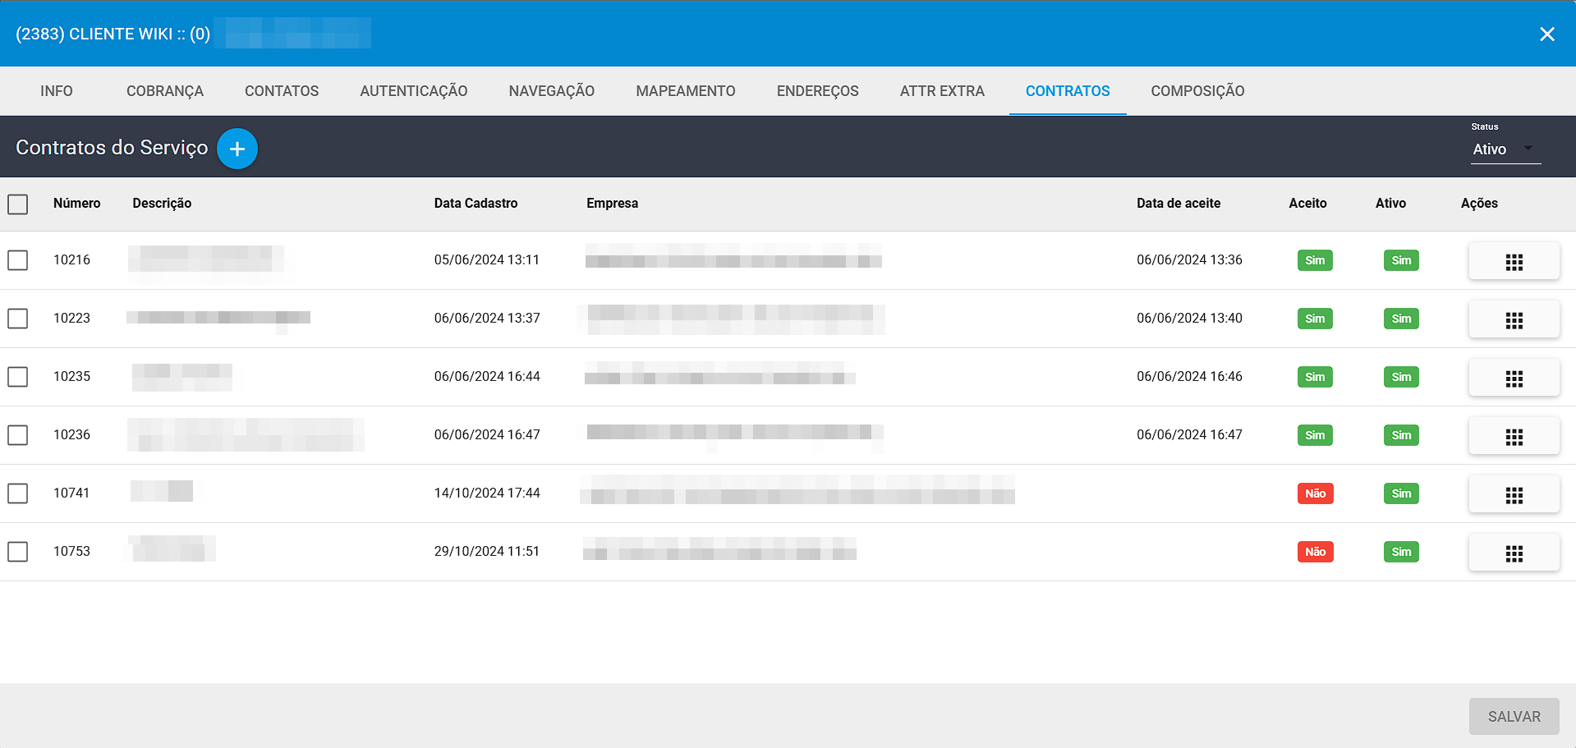
Task: Switch to the MAPEAMENTO tab
Action: 686,91
